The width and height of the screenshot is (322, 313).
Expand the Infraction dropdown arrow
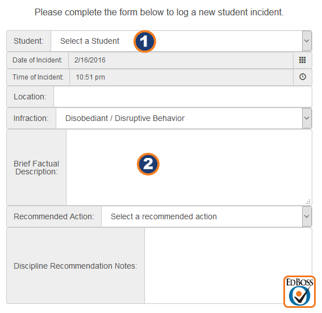tap(307, 118)
